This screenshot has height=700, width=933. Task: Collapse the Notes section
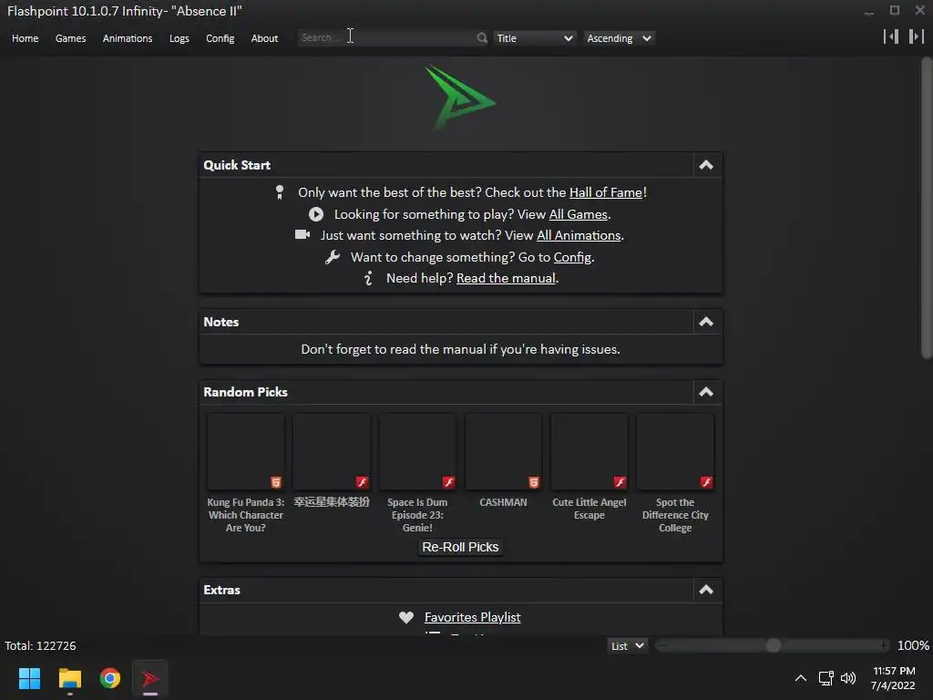[x=706, y=322]
